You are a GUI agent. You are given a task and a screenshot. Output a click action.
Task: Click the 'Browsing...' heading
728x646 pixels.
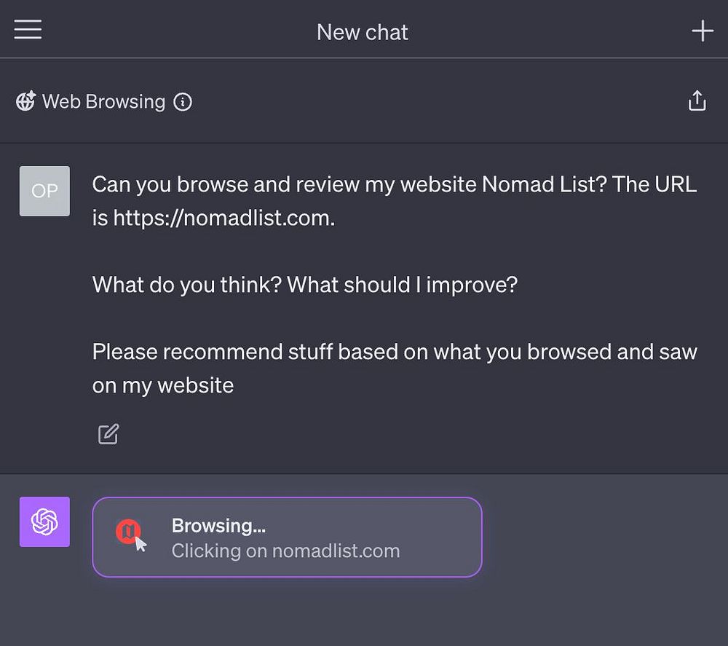click(218, 525)
